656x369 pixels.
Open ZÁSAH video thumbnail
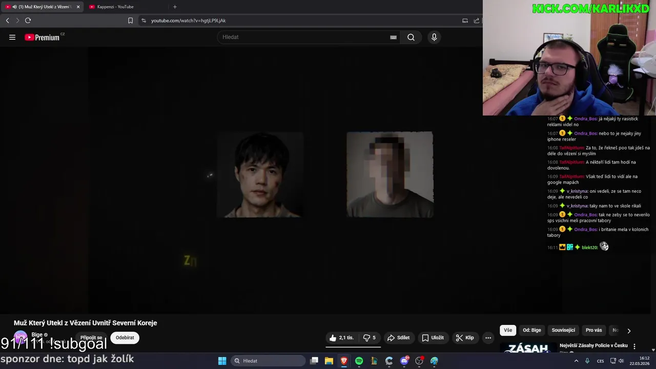[x=528, y=348]
